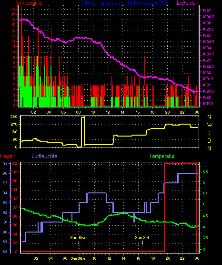Click pressure axis value 1022.5

pos(208,66)
